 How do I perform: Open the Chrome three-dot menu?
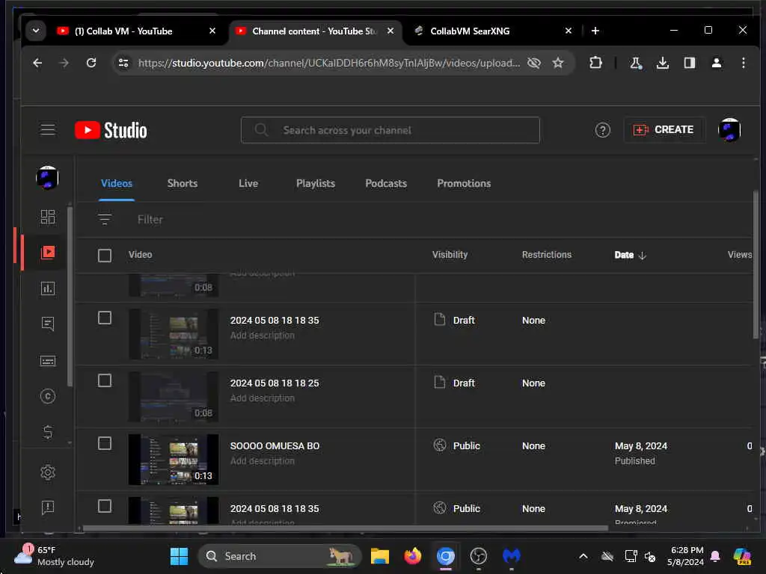pyautogui.click(x=743, y=63)
